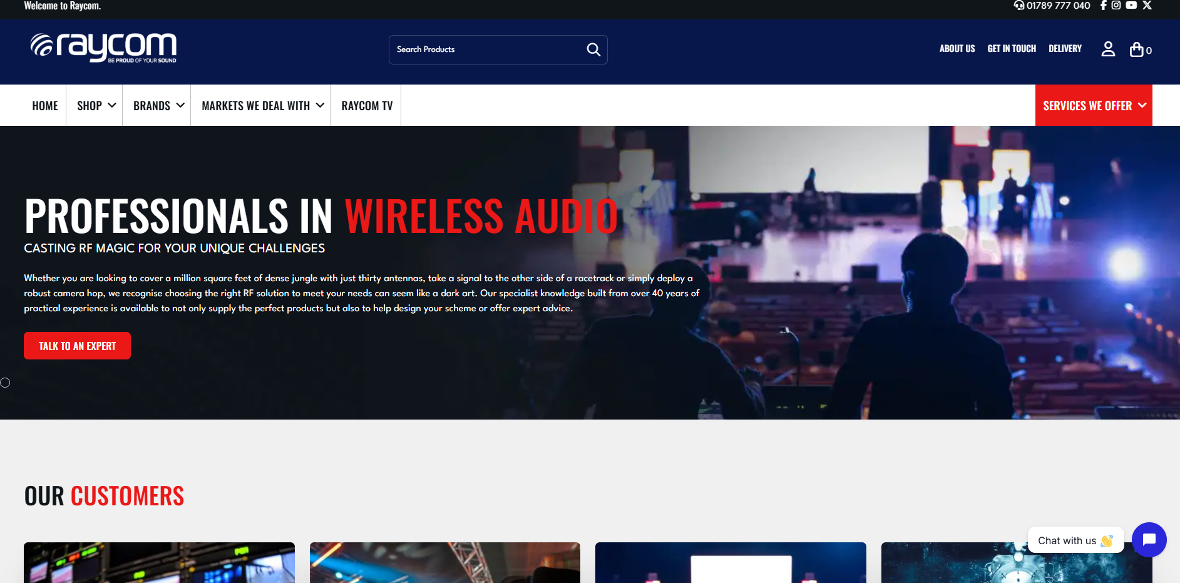Open the blue chat bubble widget

tap(1149, 540)
